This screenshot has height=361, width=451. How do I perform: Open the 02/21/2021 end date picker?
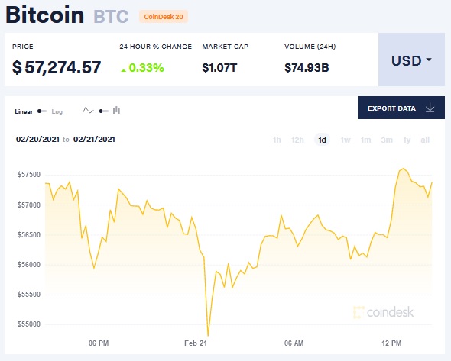pyautogui.click(x=94, y=140)
